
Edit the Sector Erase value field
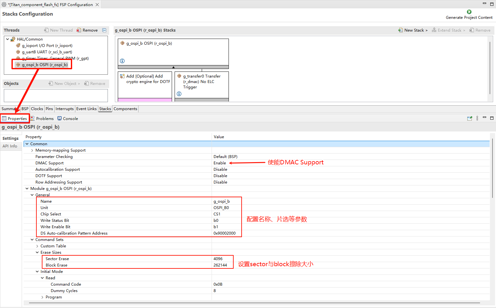coord(218,259)
